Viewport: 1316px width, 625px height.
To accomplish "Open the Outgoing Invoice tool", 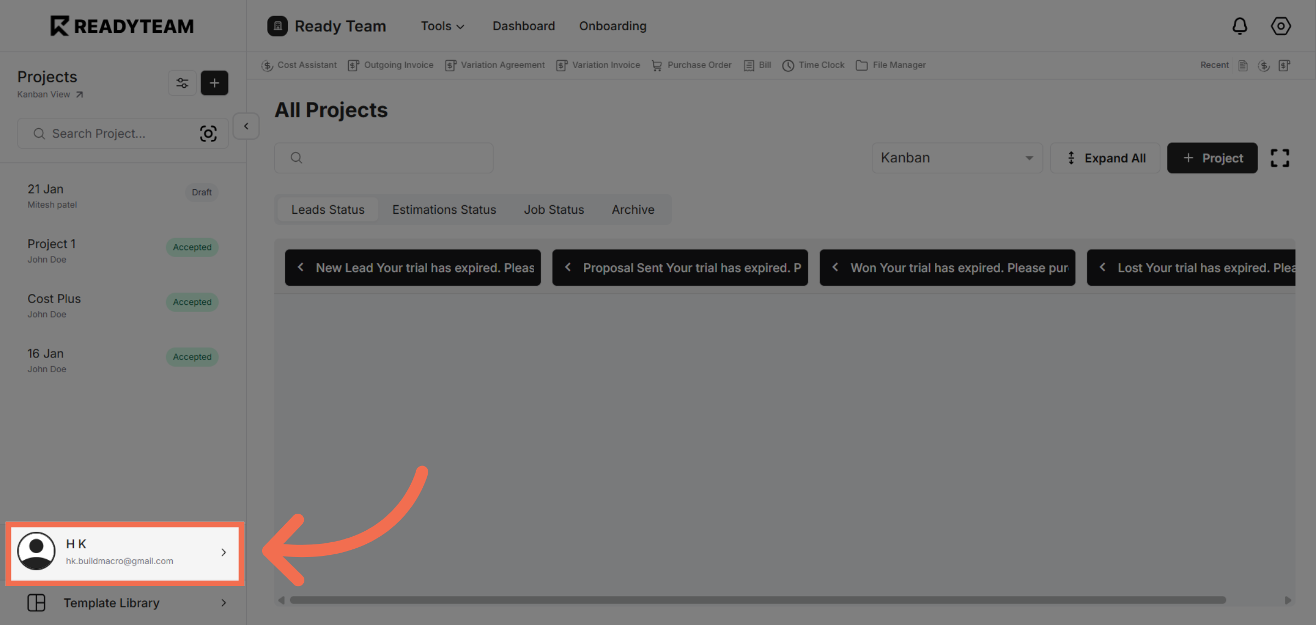I will (391, 65).
